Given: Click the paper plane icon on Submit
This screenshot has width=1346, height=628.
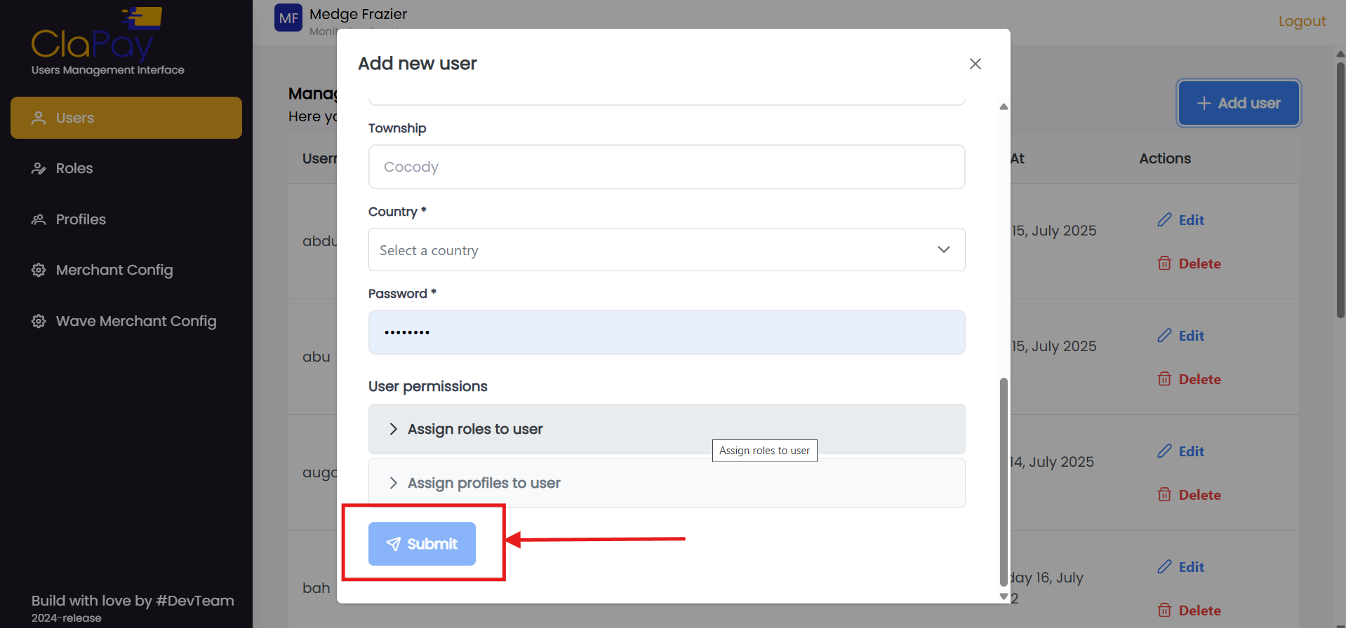Looking at the screenshot, I should click(394, 544).
